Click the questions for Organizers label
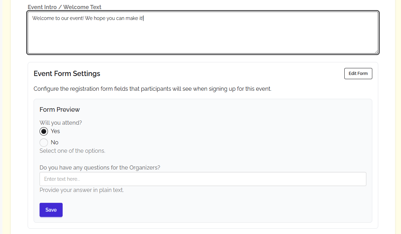401x234 pixels. pos(100,168)
